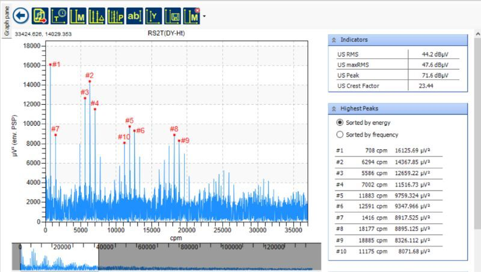Click the right panel vertical scrollbar up arrow
Image resolution: width=481 pixels, height=272 pixels.
[477, 33]
